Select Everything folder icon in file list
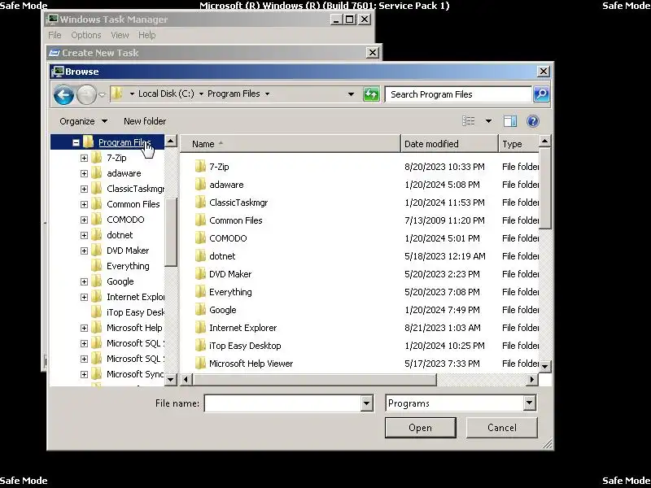This screenshot has width=651, height=488. tap(200, 291)
